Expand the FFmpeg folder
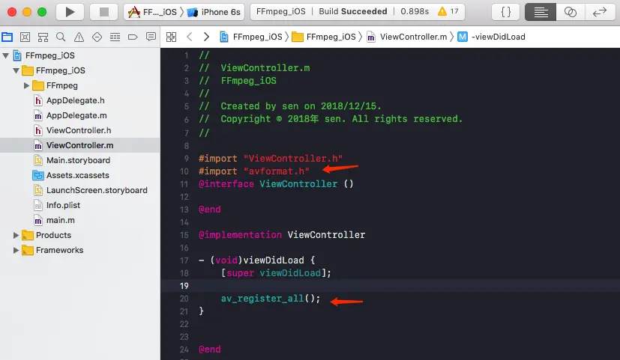The height and width of the screenshot is (360, 620). click(26, 85)
